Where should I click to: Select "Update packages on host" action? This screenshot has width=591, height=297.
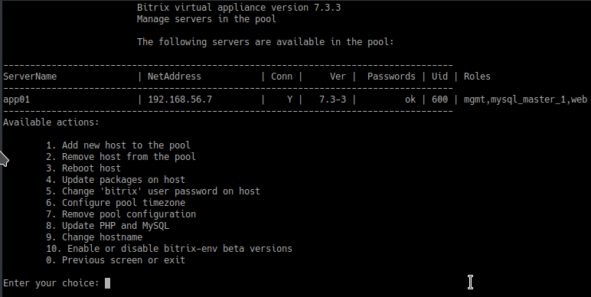pyautogui.click(x=116, y=180)
